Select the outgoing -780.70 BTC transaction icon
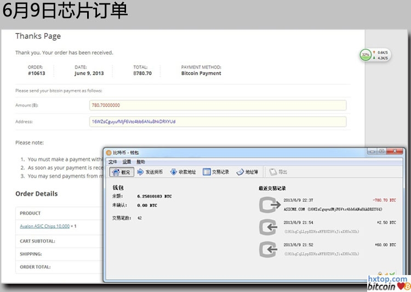Viewport: 411px width, 292px height. coord(269,205)
